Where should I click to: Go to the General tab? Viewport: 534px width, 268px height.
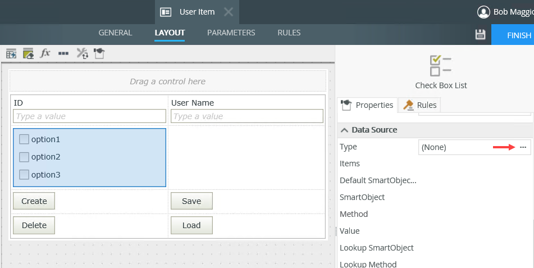[115, 33]
